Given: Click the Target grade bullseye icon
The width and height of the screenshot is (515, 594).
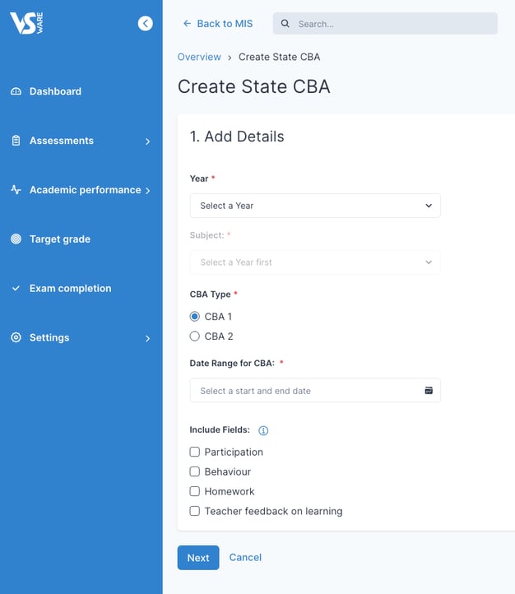Looking at the screenshot, I should [16, 239].
